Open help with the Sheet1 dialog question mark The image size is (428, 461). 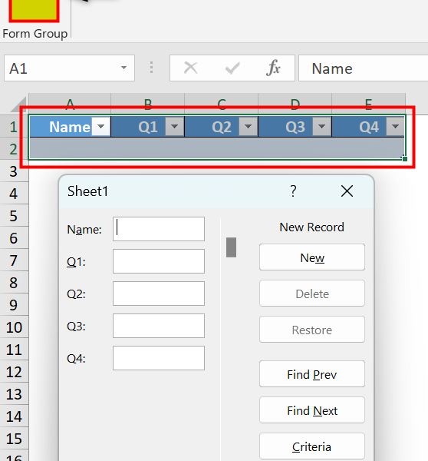tap(293, 191)
